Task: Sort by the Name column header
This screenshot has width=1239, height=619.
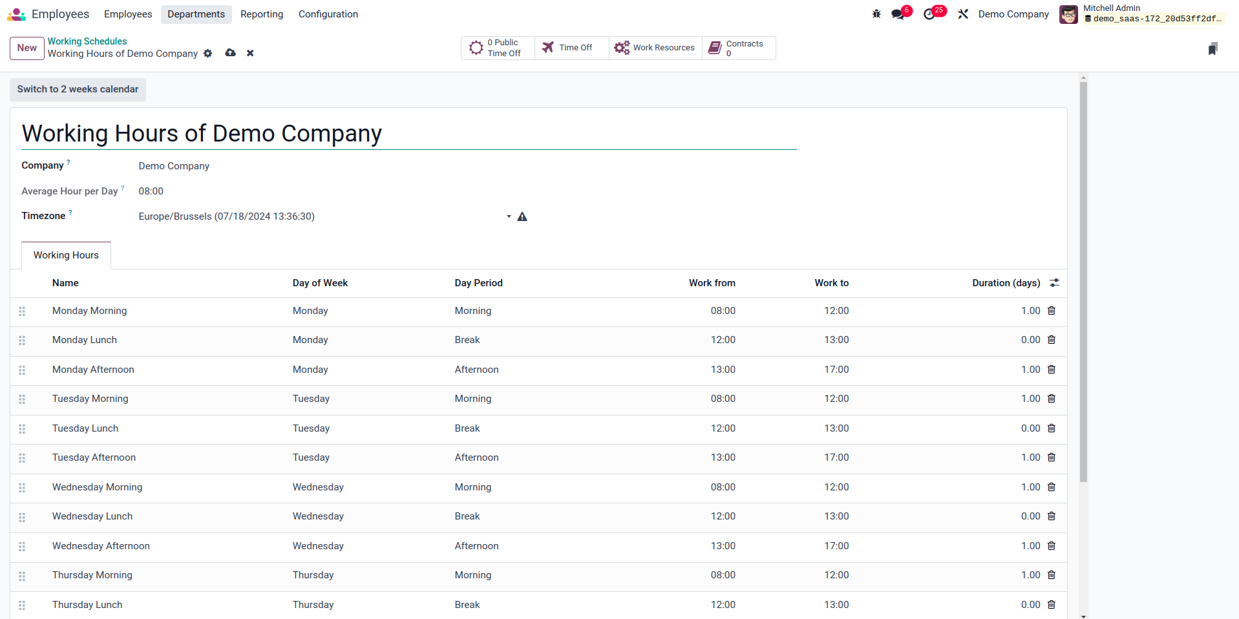Action: coord(65,283)
